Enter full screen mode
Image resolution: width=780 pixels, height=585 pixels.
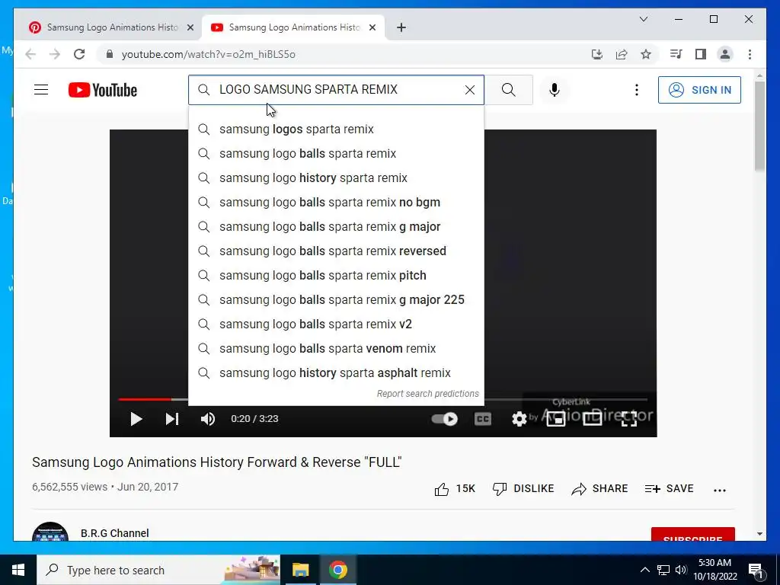628,419
